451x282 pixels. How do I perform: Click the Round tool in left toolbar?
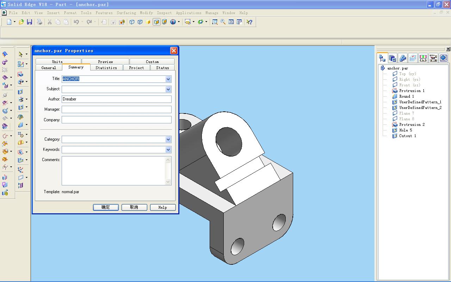click(x=20, y=125)
